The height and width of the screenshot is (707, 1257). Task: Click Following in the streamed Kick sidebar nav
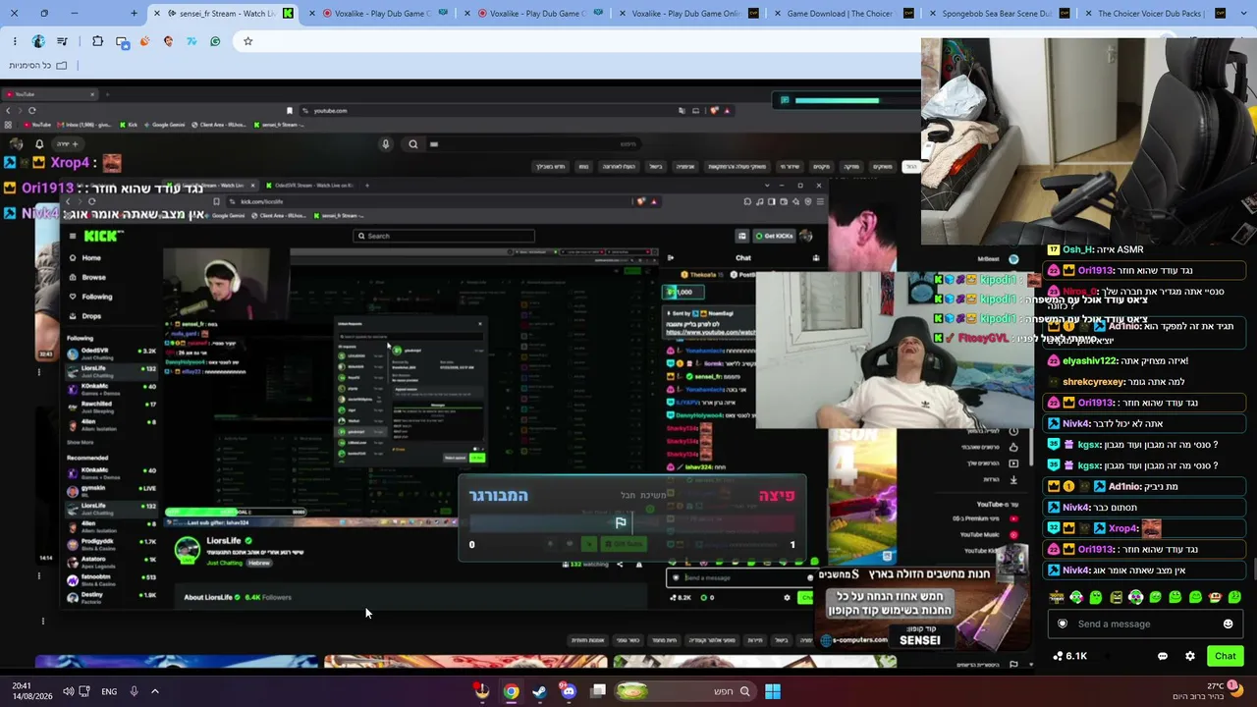(89, 297)
